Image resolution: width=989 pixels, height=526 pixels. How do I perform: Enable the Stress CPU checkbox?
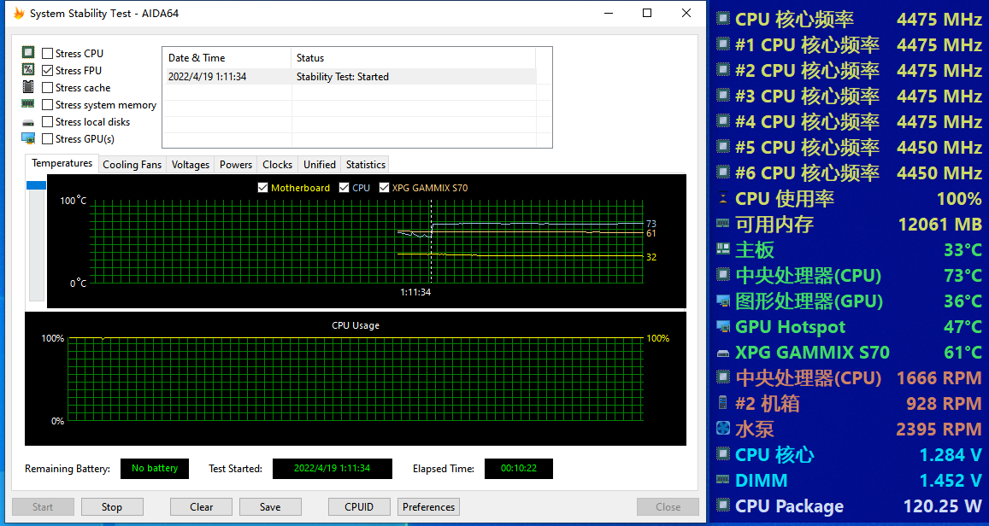[48, 54]
